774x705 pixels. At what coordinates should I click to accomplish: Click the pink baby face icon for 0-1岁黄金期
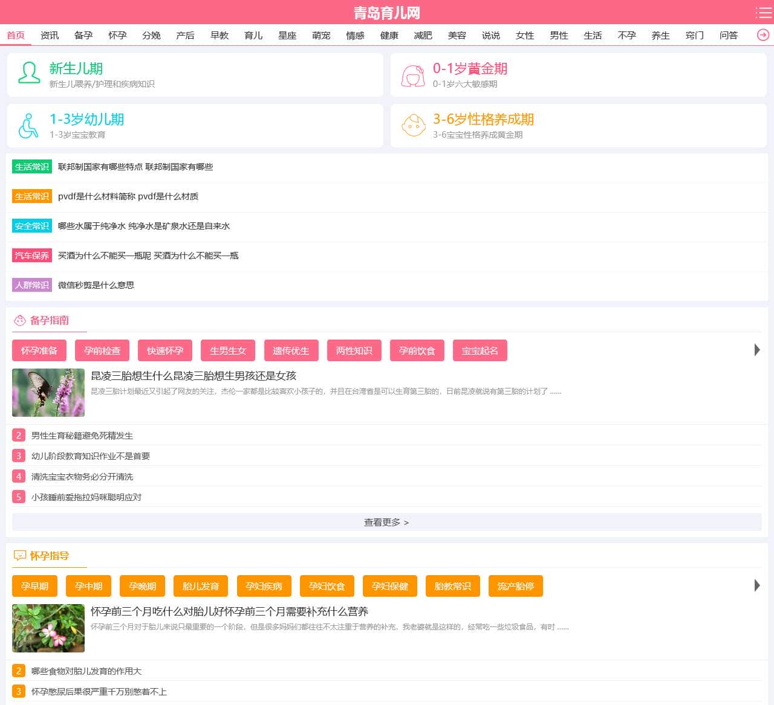point(413,76)
